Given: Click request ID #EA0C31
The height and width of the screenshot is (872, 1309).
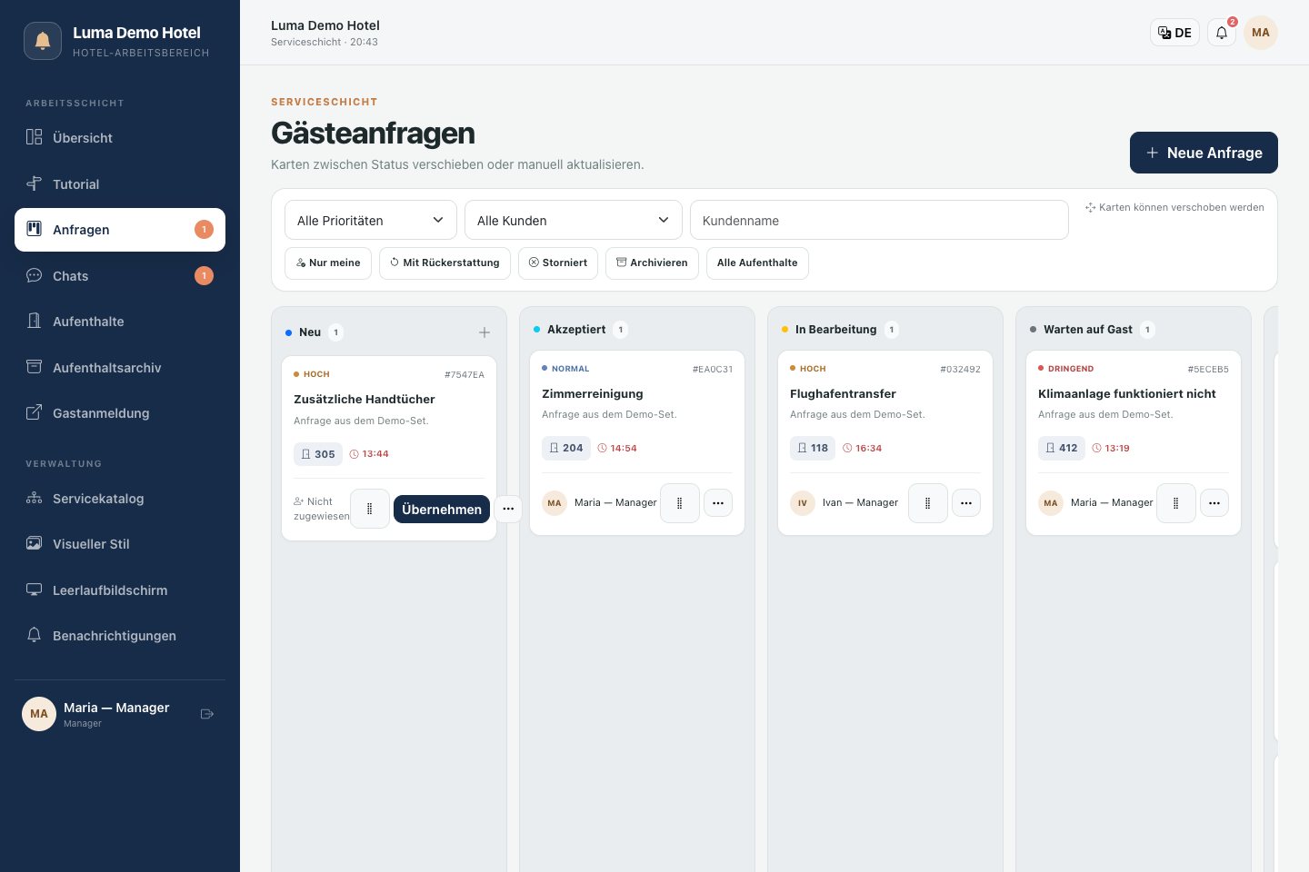Looking at the screenshot, I should [x=713, y=369].
